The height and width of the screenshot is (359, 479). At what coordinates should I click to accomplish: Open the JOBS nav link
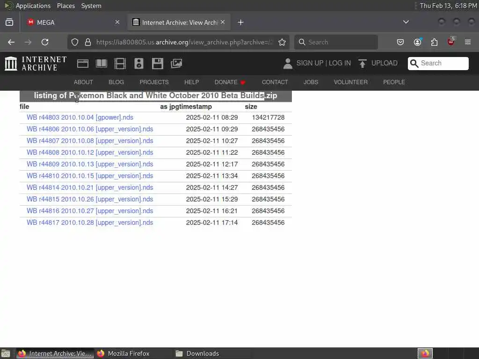coord(311,82)
